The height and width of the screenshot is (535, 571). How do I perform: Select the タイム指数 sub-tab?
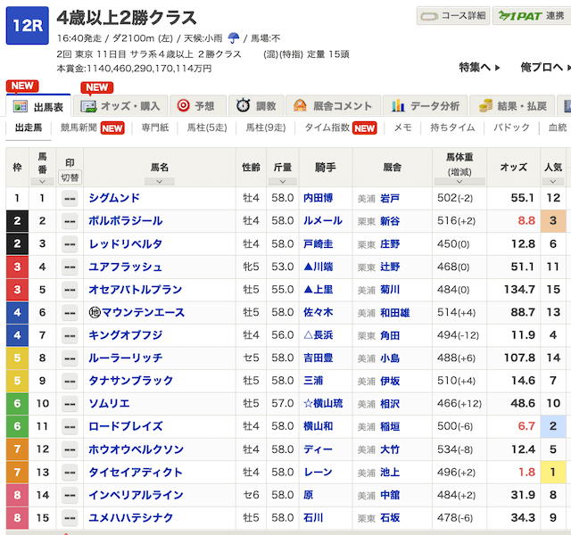point(326,128)
